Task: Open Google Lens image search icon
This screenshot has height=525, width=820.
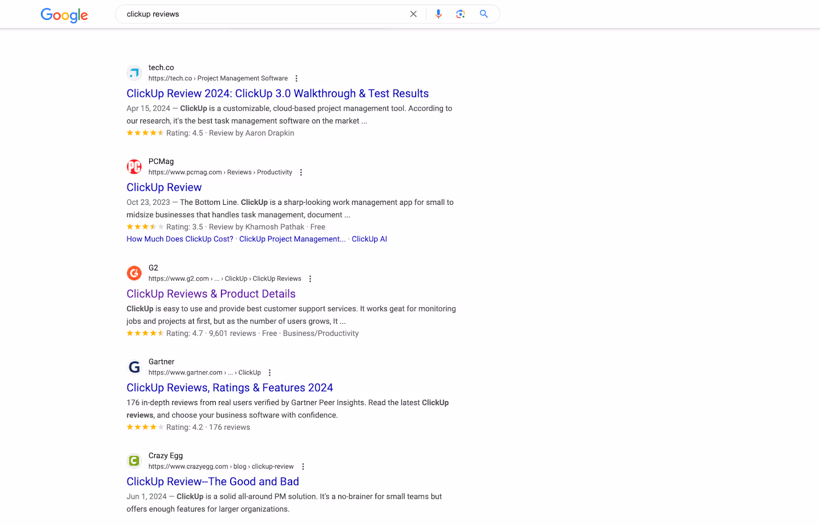Action: 460,14
